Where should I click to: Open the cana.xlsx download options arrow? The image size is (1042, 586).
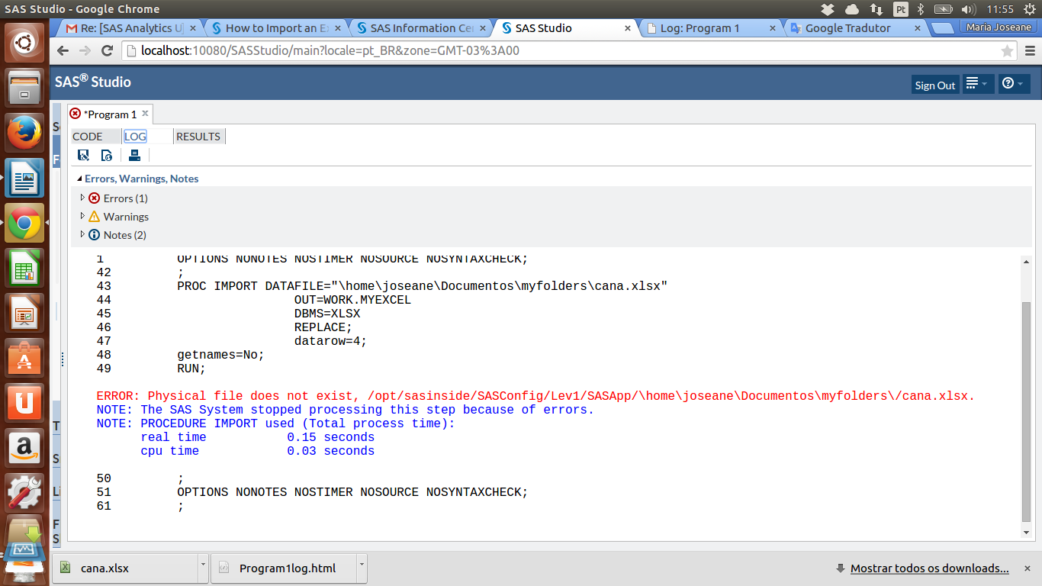point(203,568)
